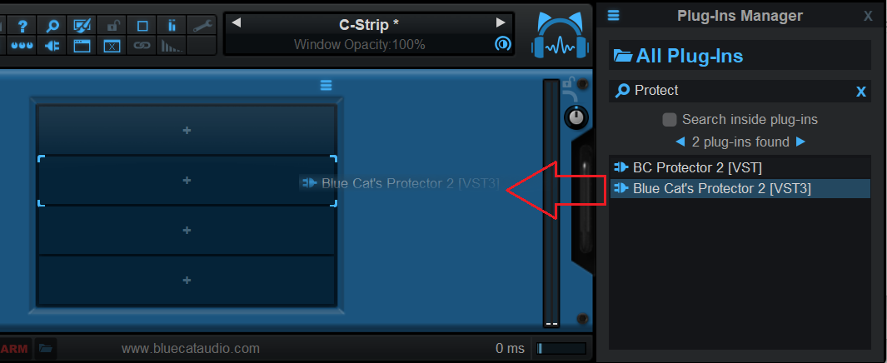Viewport: 887px width, 363px height.
Task: Adjust the round output gain knob
Action: (x=576, y=117)
